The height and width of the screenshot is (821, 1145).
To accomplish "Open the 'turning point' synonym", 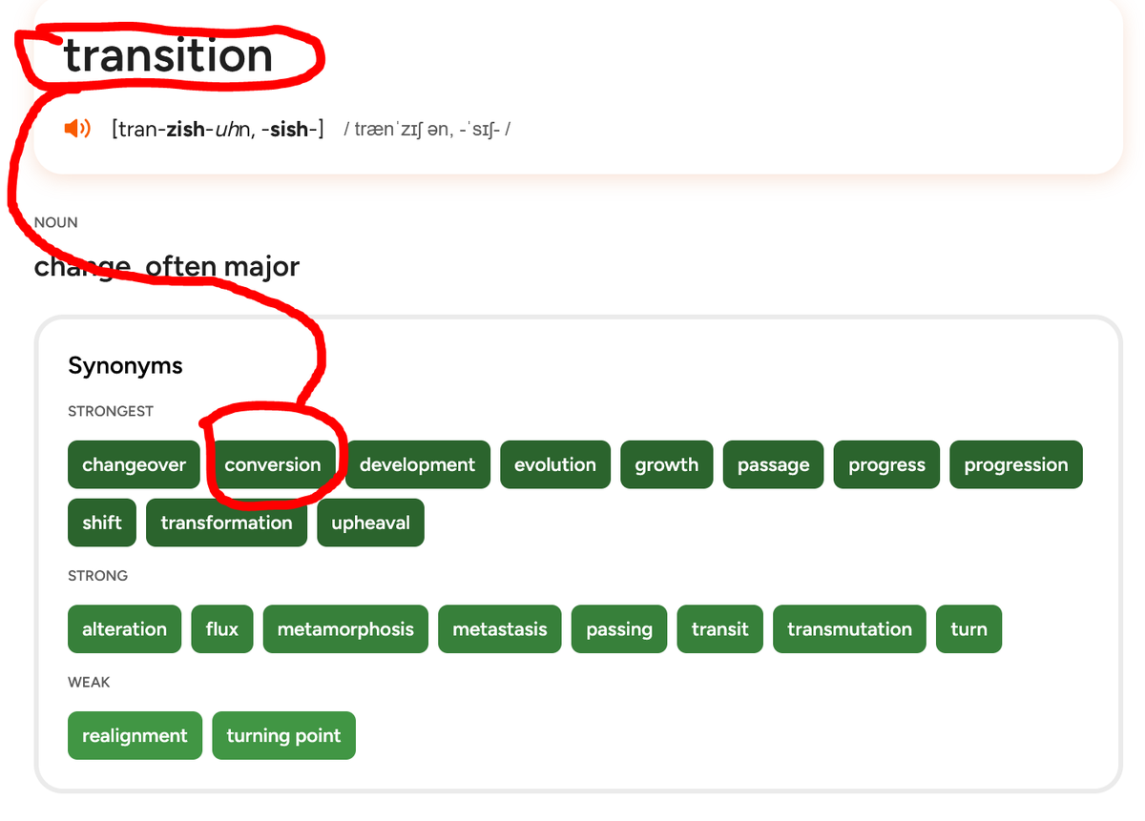I will 284,735.
